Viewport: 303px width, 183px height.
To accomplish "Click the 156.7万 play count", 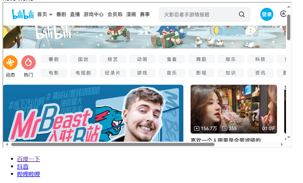I will click(x=206, y=128).
